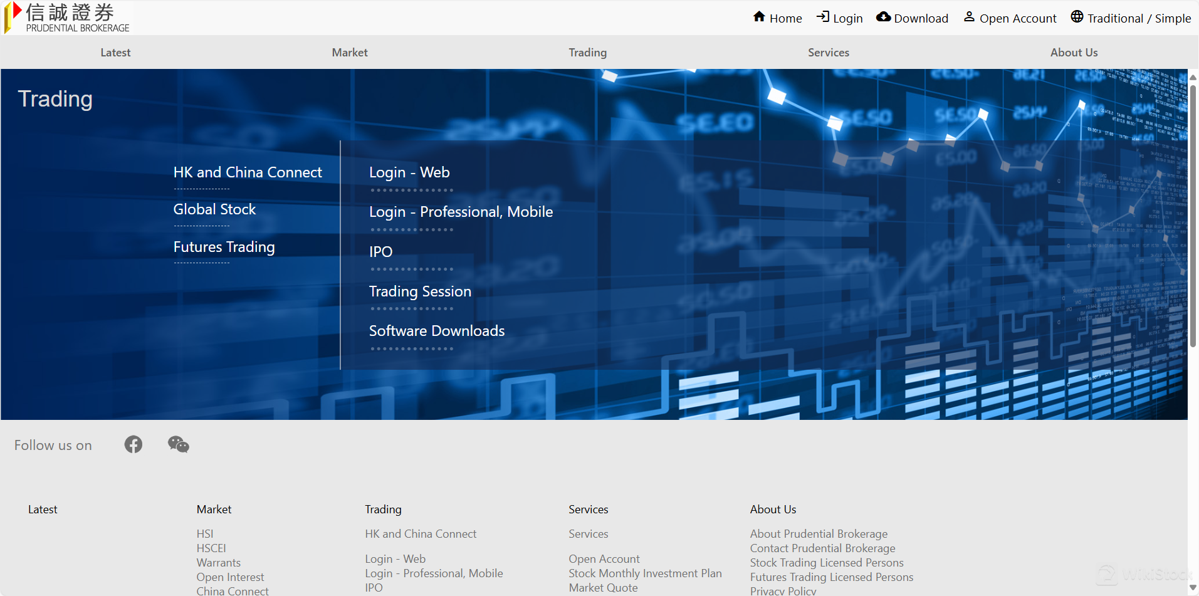Click the page vertical scrollbar thumb

1193,213
